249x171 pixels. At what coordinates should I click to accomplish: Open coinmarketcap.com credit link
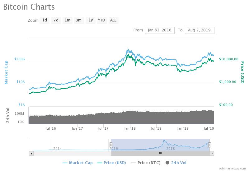click(x=232, y=168)
